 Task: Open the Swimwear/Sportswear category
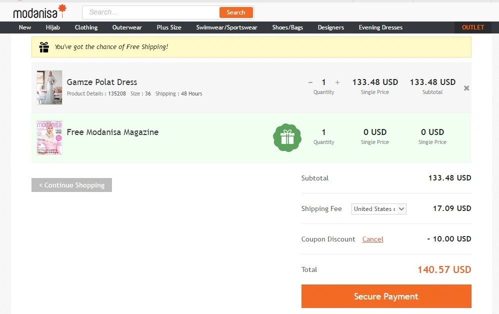(227, 27)
